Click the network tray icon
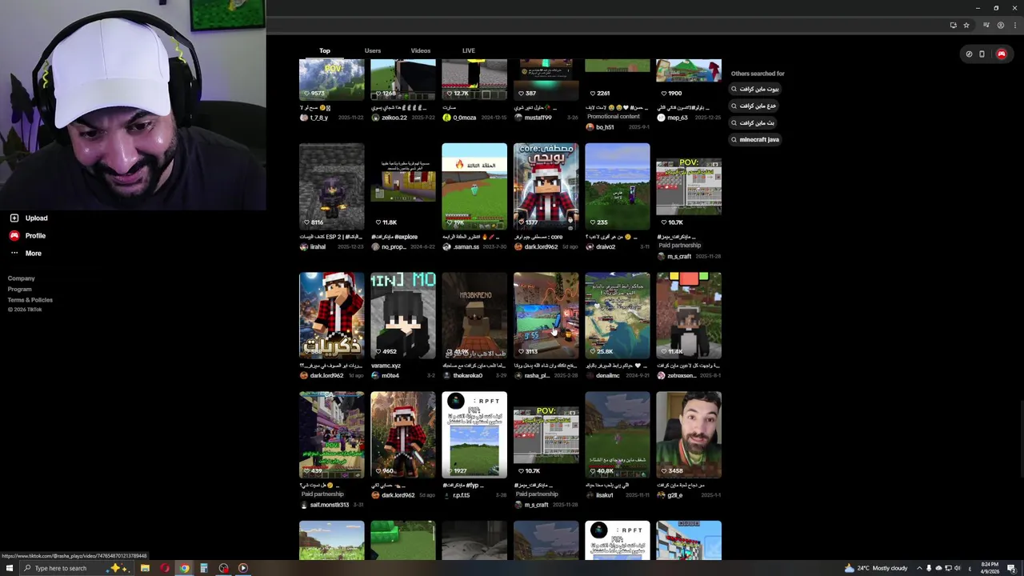The width and height of the screenshot is (1024, 576). 948,568
